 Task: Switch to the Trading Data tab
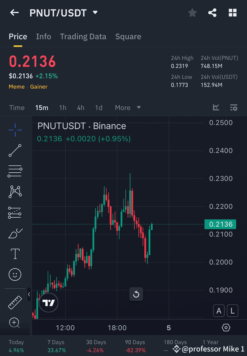coord(83,36)
